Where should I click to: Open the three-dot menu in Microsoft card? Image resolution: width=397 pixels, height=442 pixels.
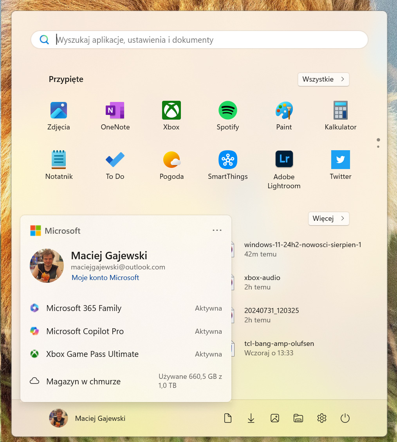click(x=217, y=230)
